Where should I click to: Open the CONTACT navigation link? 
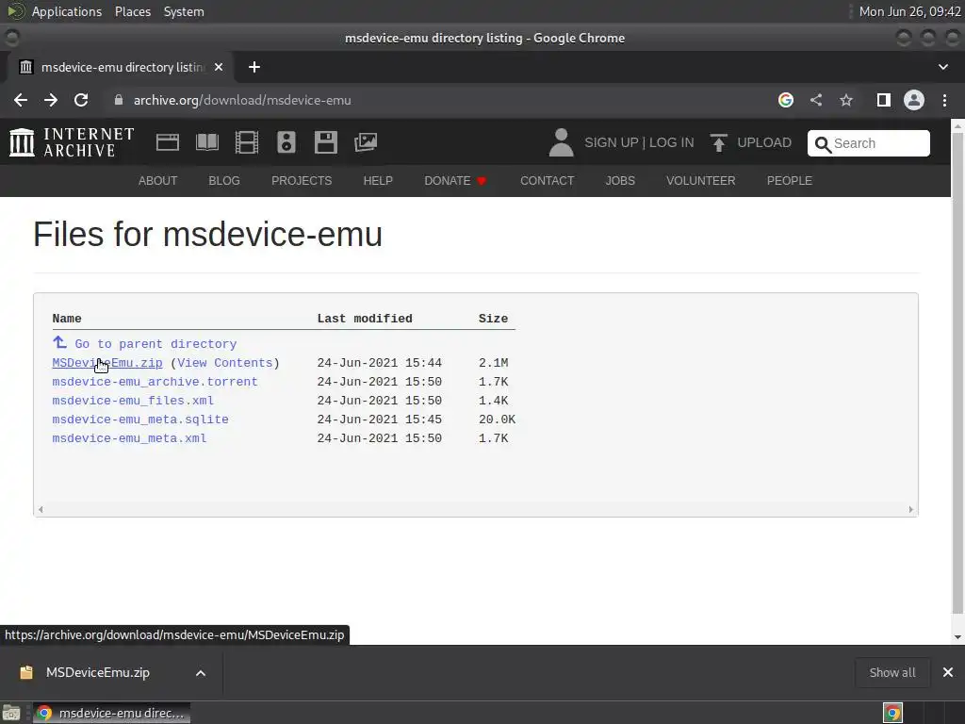(548, 181)
